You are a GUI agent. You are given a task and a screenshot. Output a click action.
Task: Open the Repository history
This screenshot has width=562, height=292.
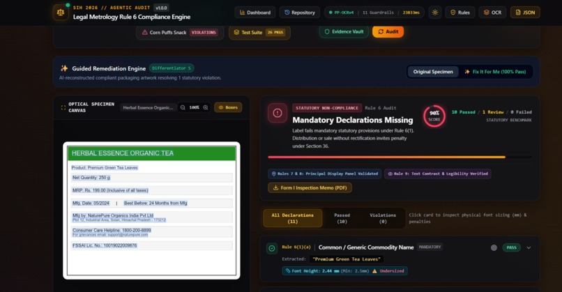(x=299, y=13)
